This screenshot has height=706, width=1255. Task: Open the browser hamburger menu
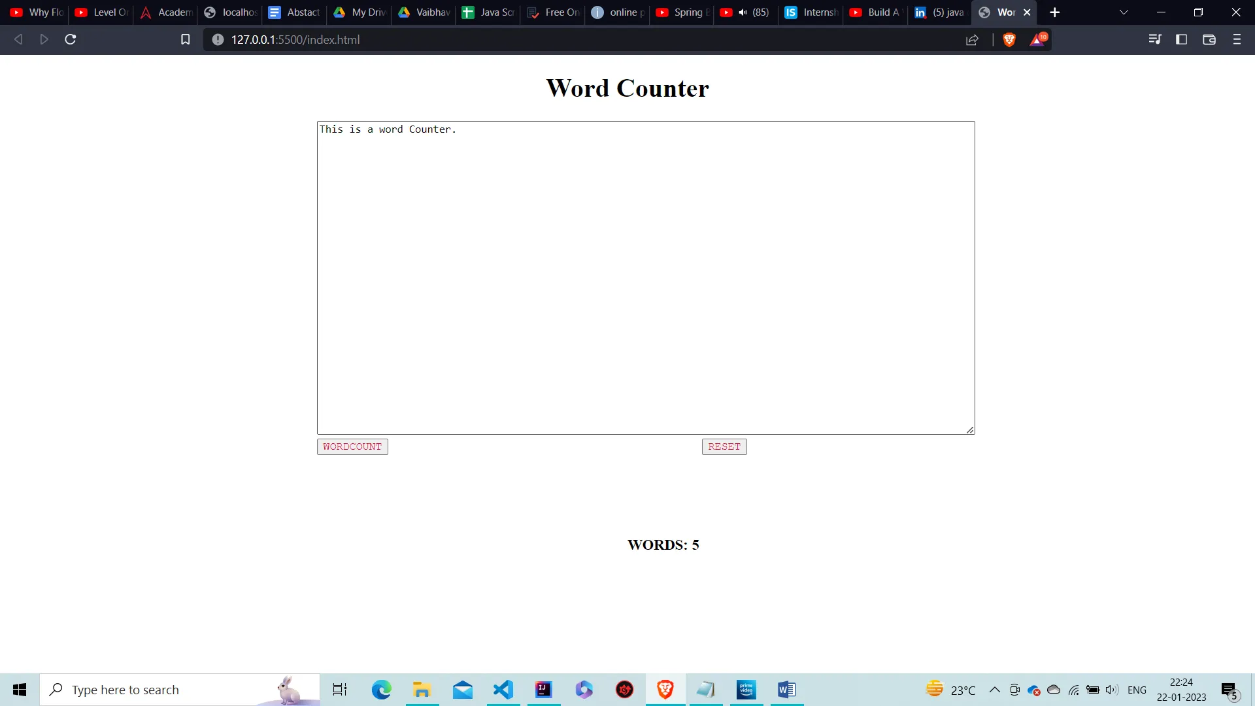[1237, 40]
